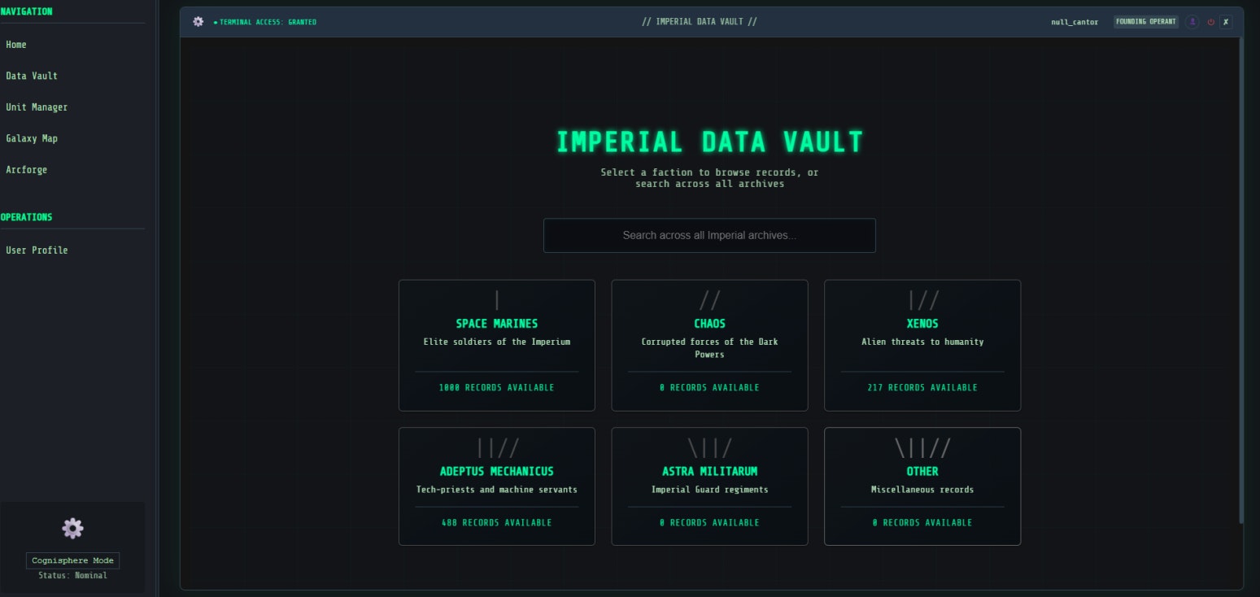The height and width of the screenshot is (597, 1260).
Task: Toggle Cognisphere Mode
Action: point(72,560)
